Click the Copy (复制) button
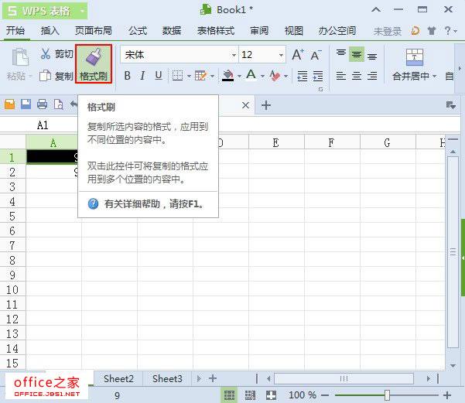Viewport: 465px width, 403px height. 56,76
